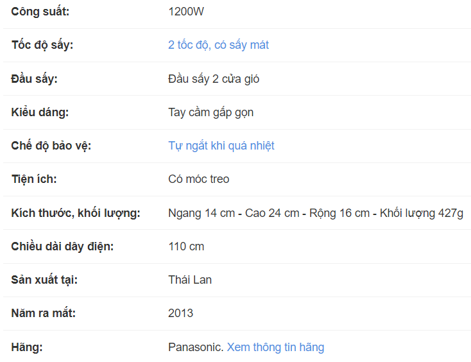The width and height of the screenshot is (471, 362).
Task: Click the 'Tự ngắt khi quá nhiệt' link
Action: [x=221, y=146]
